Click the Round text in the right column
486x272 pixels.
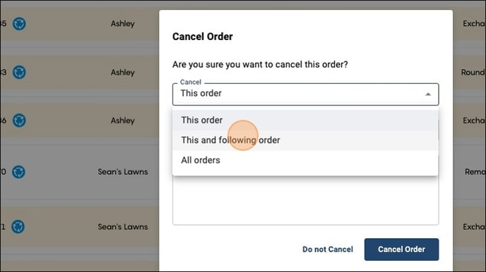tap(473, 73)
